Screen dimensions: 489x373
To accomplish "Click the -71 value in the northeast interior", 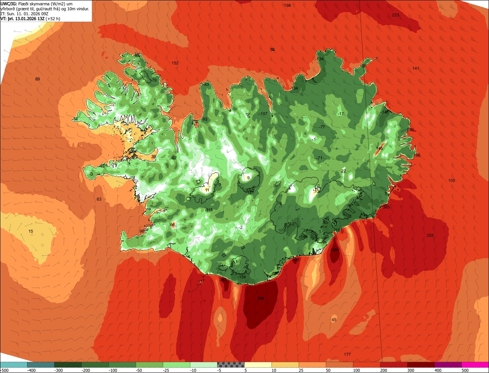I will point(320,158).
